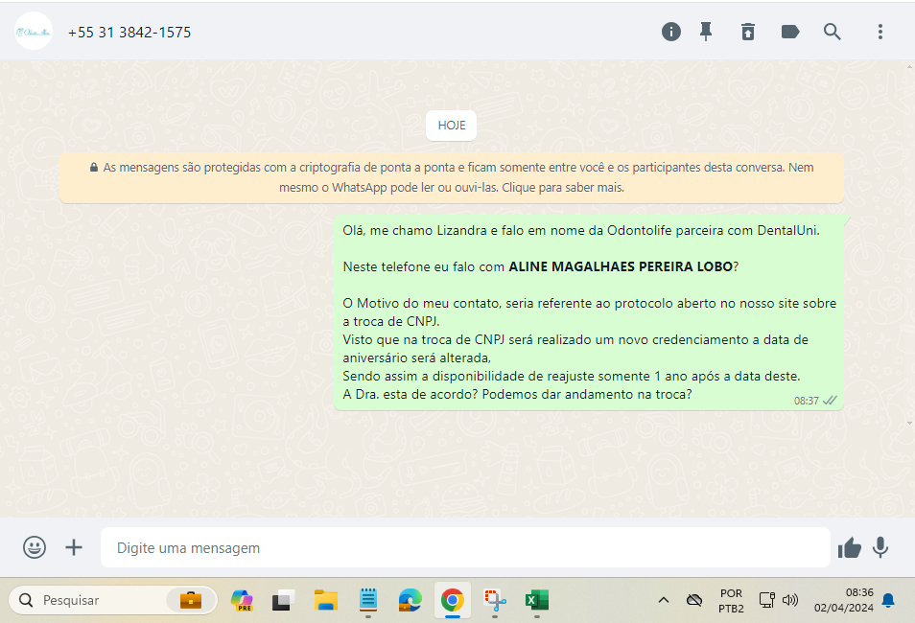Show hidden system tray icons
915x623 pixels.
(x=664, y=600)
